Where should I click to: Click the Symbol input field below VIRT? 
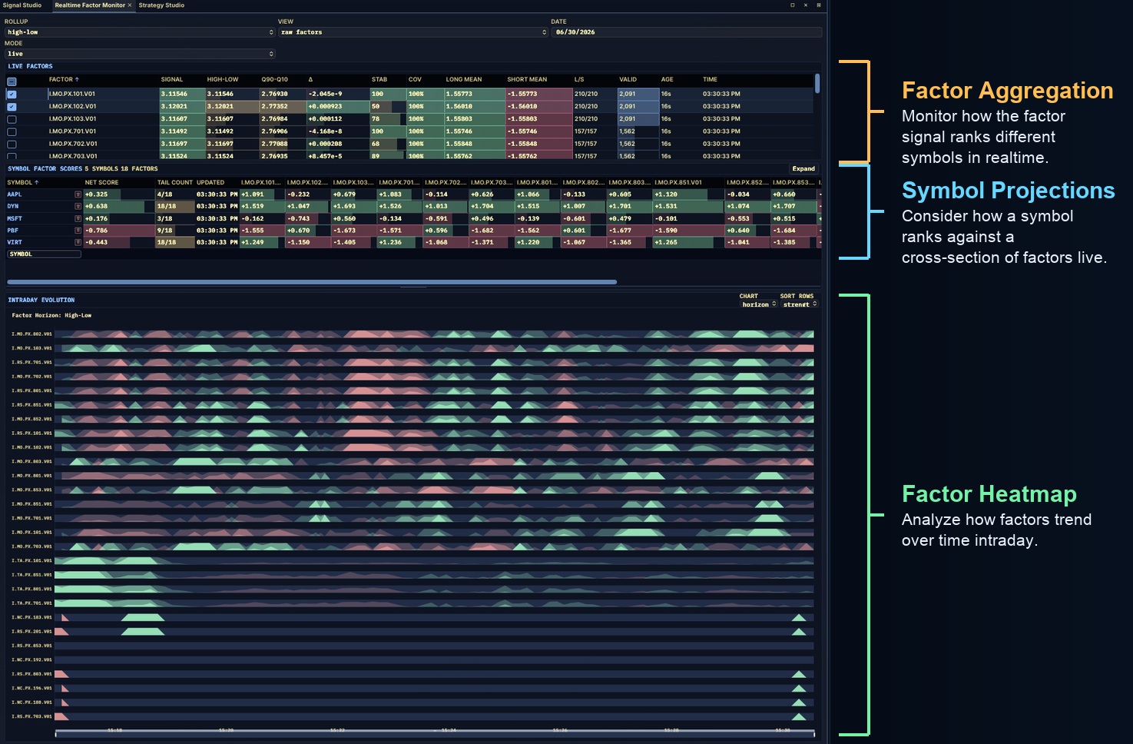tap(44, 254)
